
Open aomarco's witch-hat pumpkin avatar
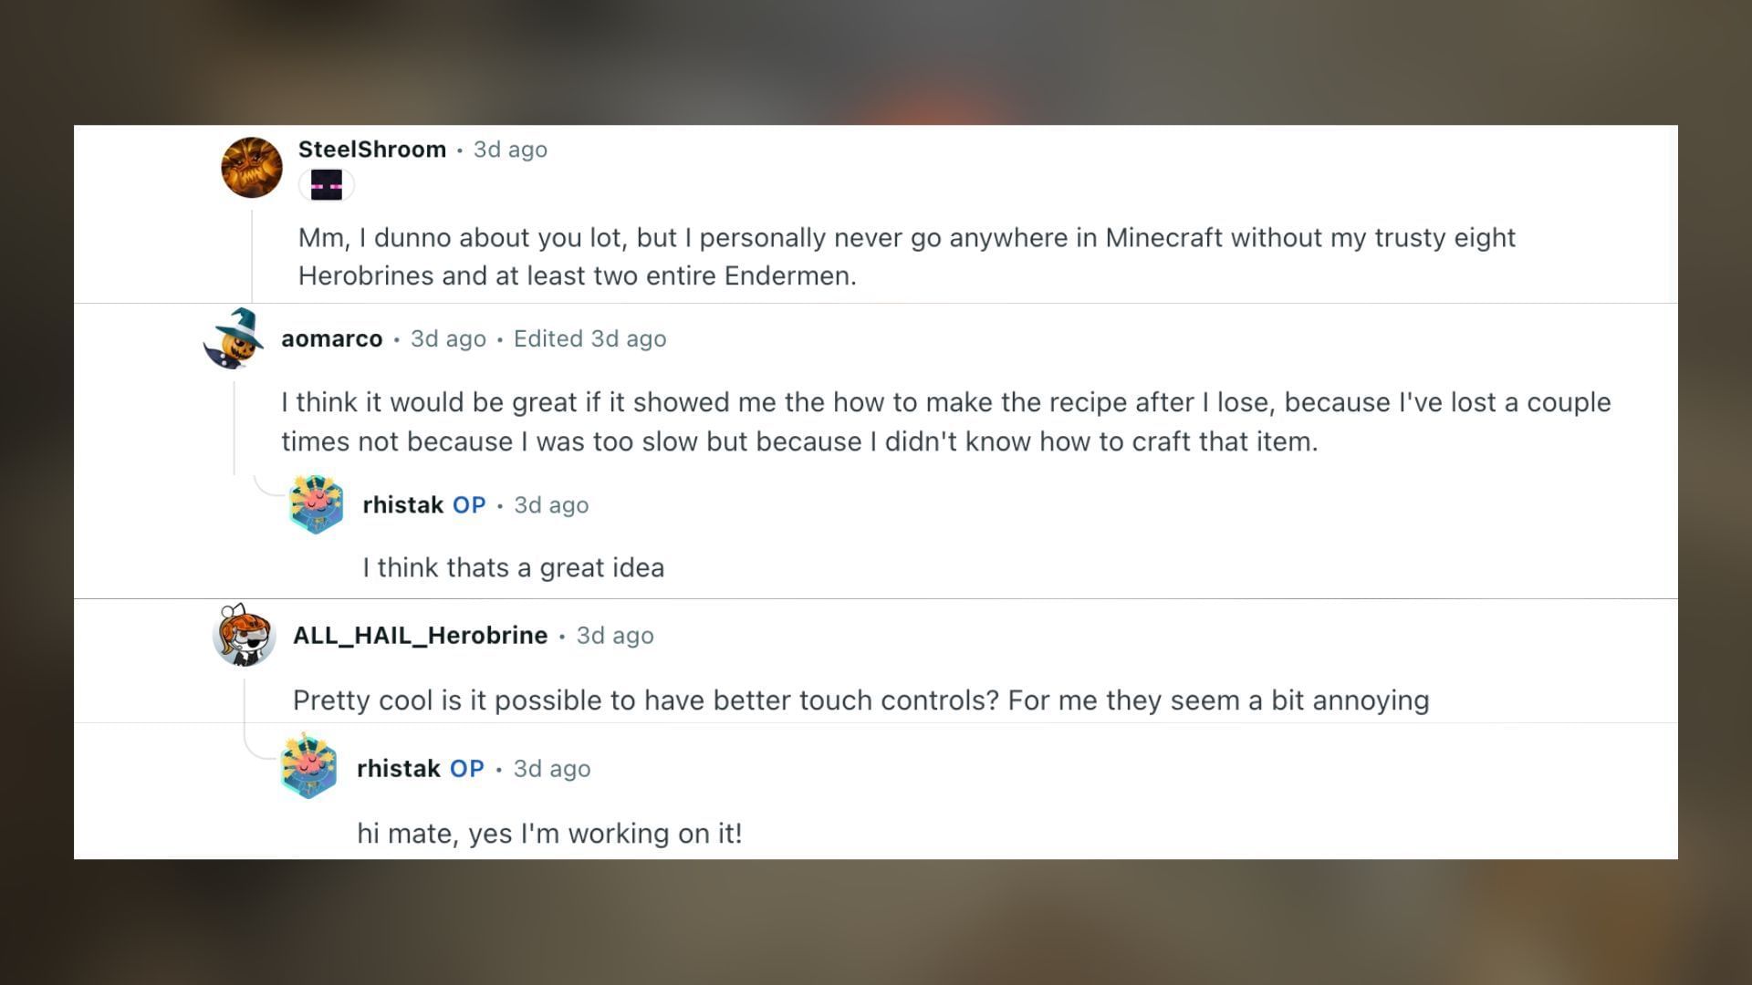click(x=234, y=339)
